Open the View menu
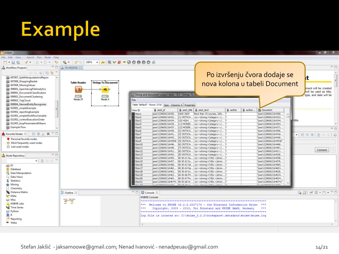This screenshot has height=254, width=339. 18,58
